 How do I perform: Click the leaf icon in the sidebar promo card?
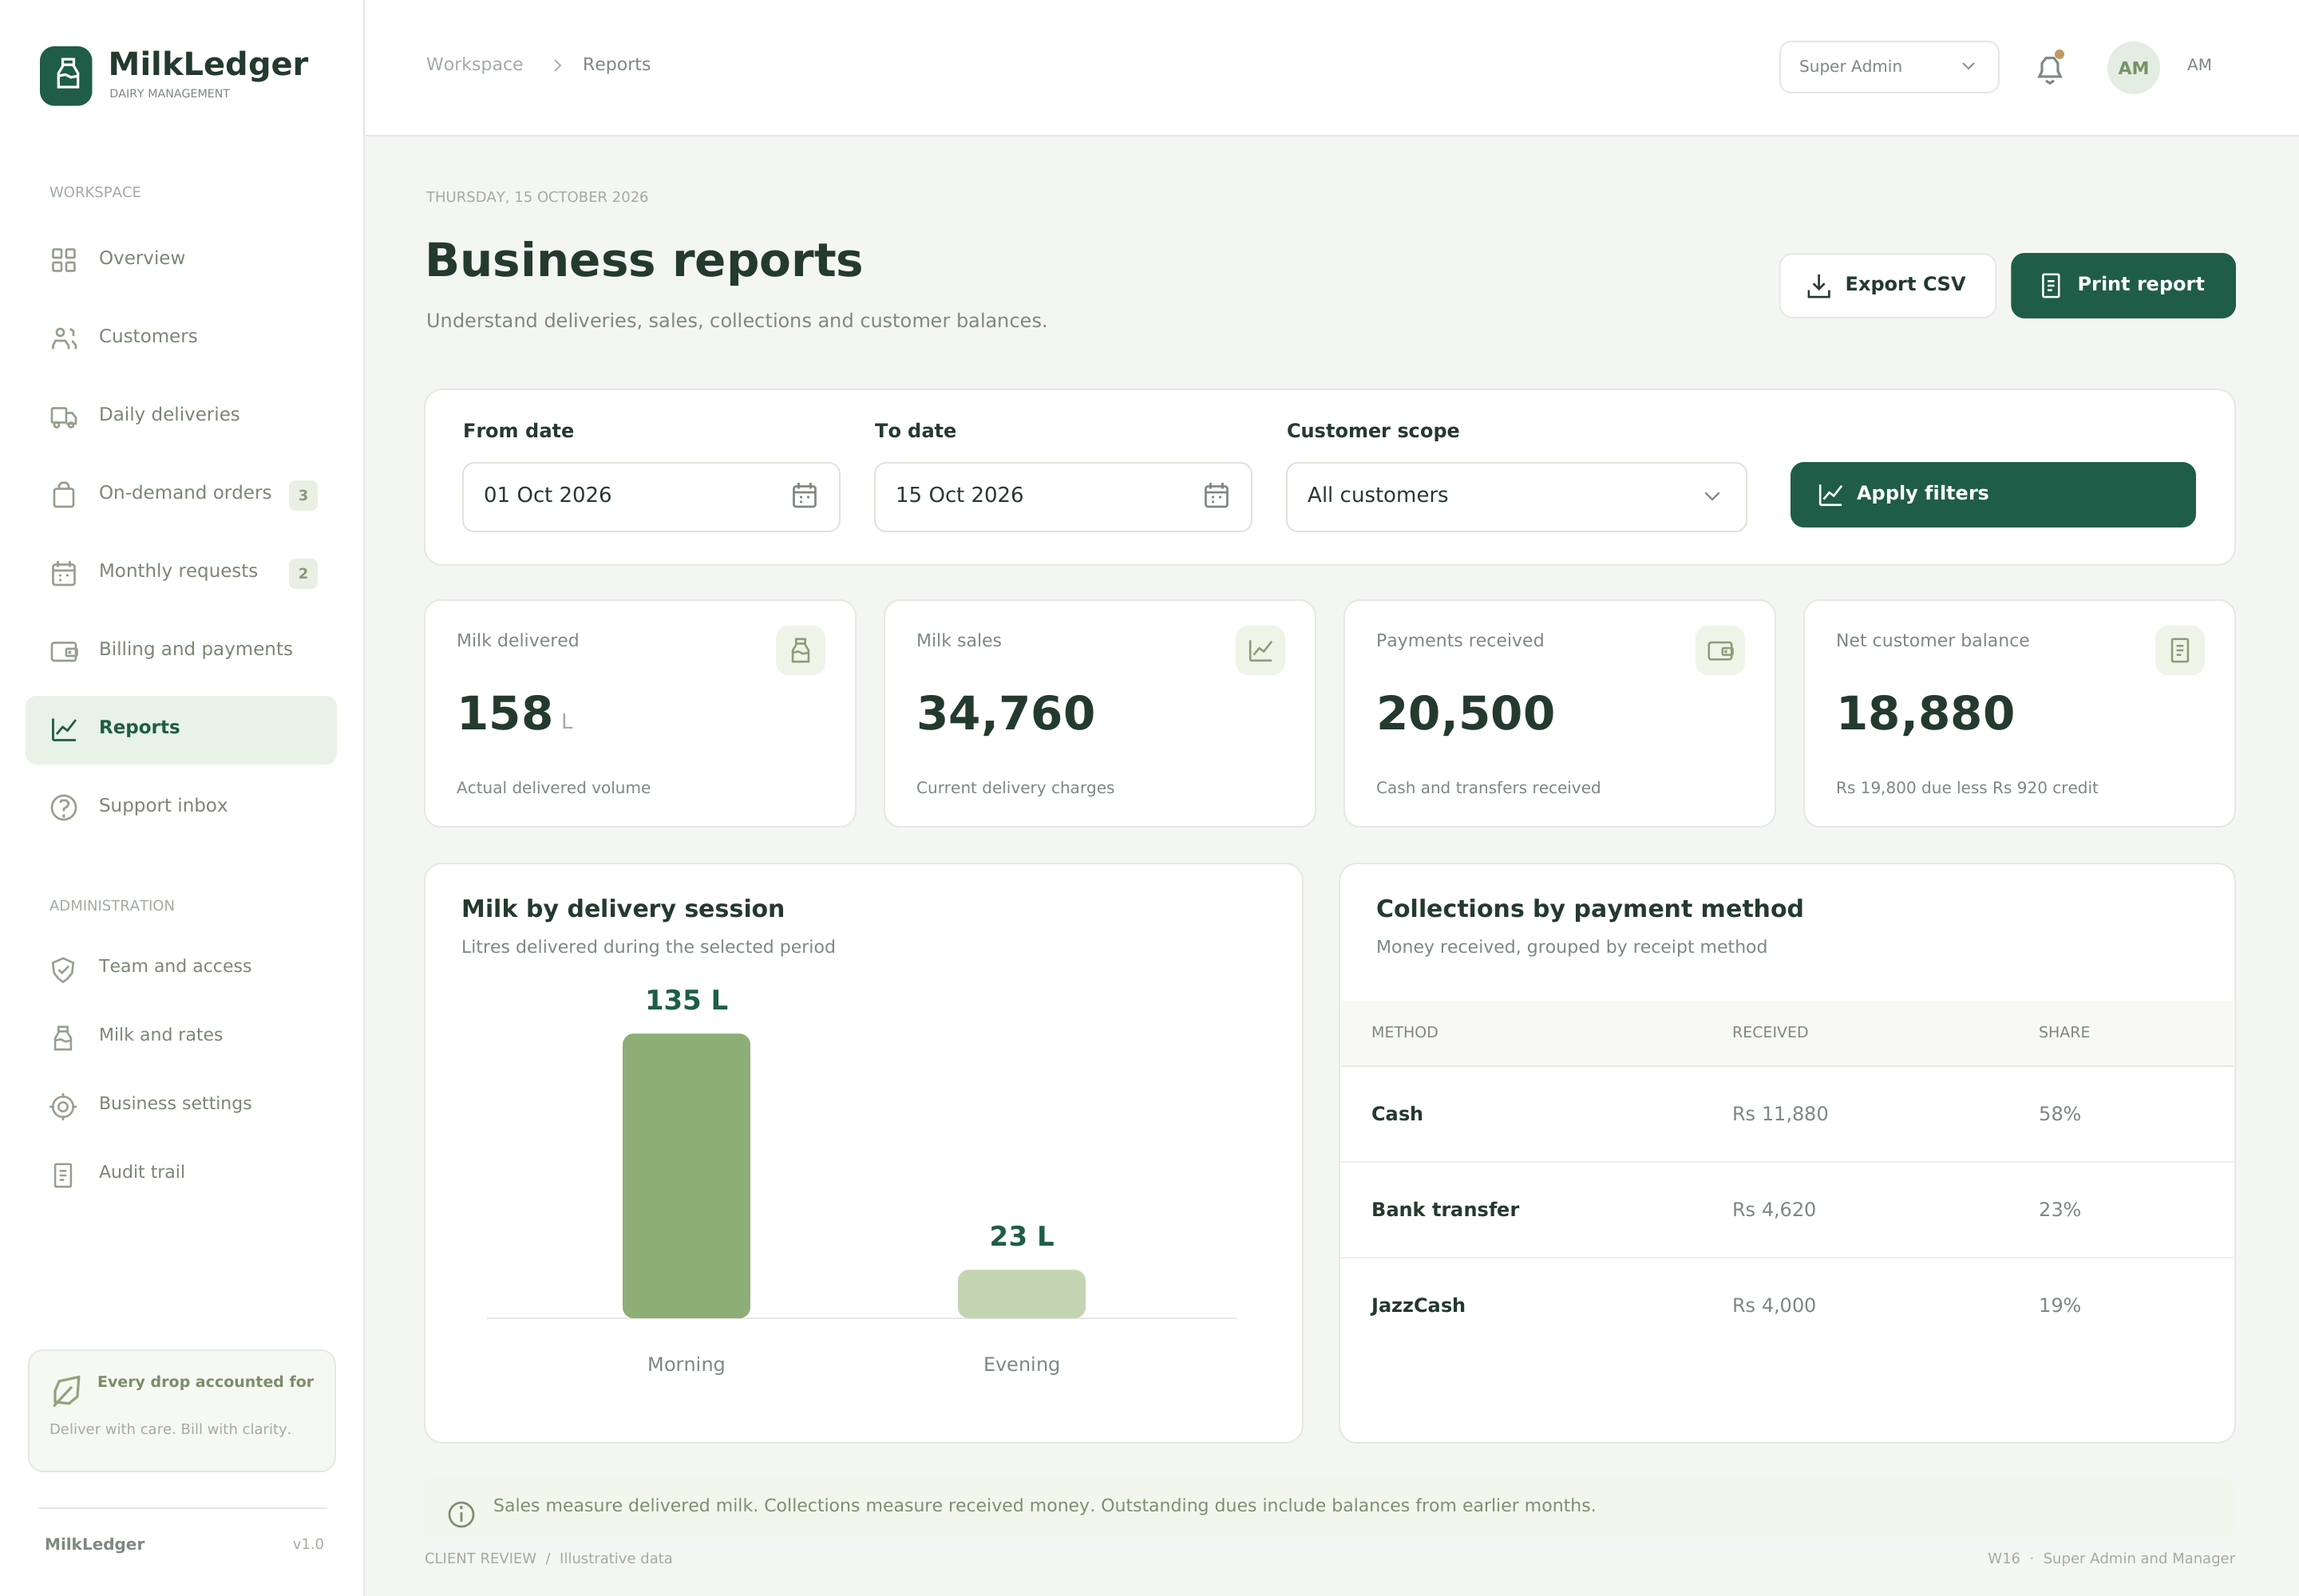66,1391
